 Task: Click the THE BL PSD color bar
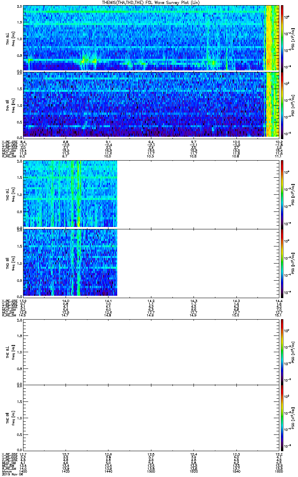pyautogui.click(x=282, y=352)
